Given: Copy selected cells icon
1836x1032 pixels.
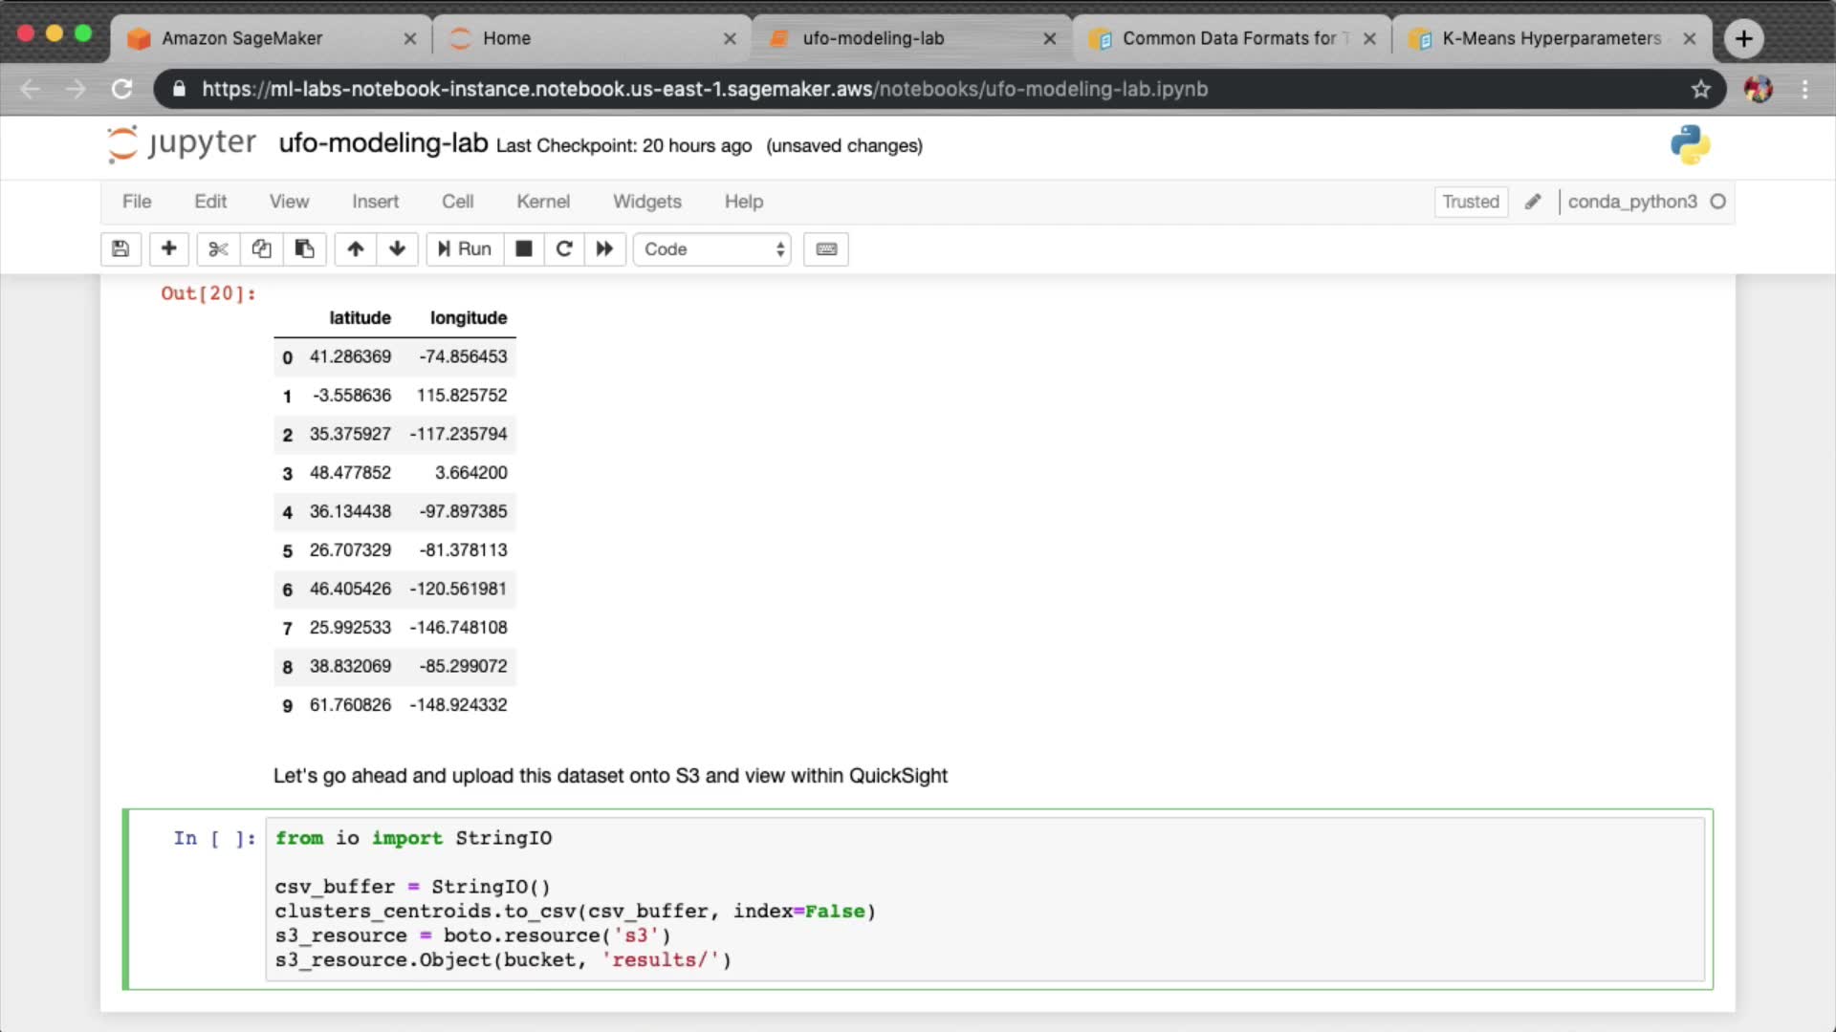Looking at the screenshot, I should pos(261,249).
